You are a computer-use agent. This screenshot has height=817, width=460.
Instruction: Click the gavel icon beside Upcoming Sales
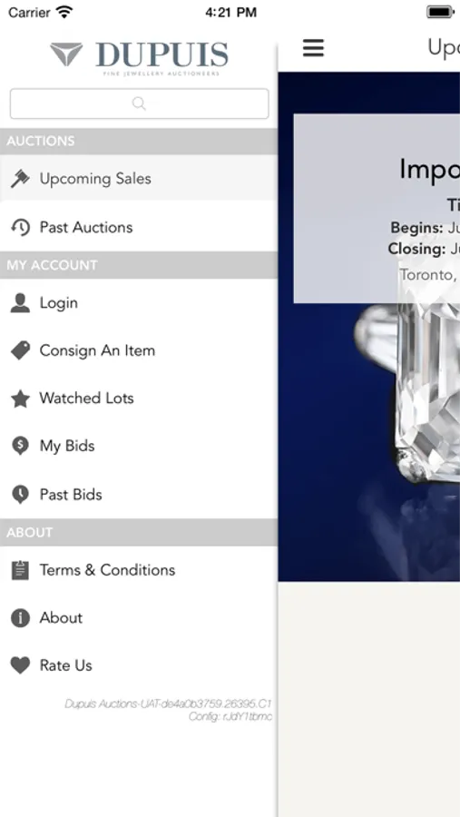[20, 179]
